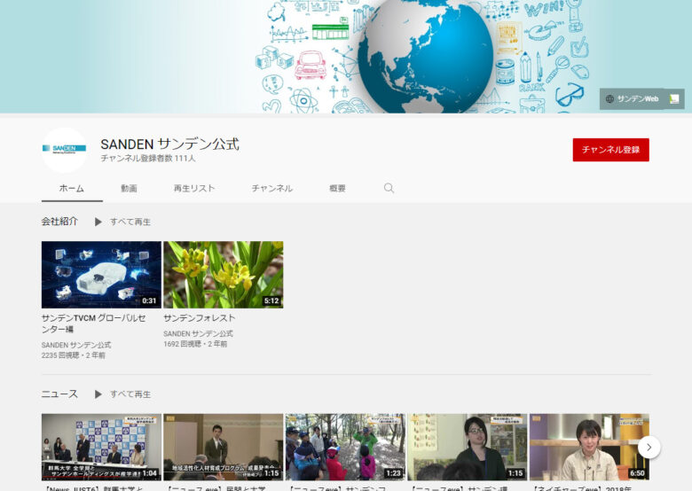
Task: Click the 1692 回視聴・2 年前 view count
Action: tap(195, 344)
